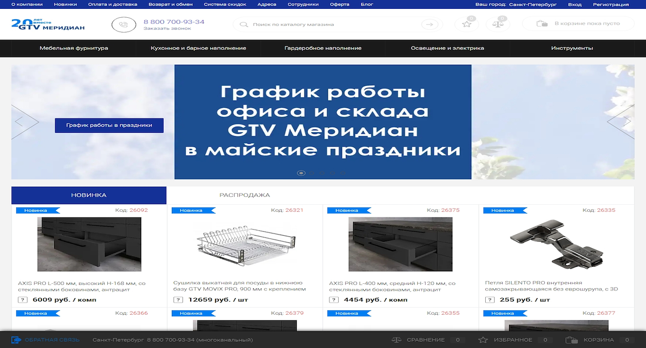Click product title AXIS PRO L-500 мм
Screen dimensions: 646x348
82,286
